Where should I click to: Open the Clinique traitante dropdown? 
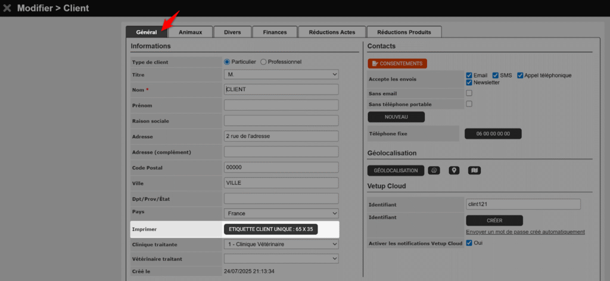pyautogui.click(x=281, y=244)
